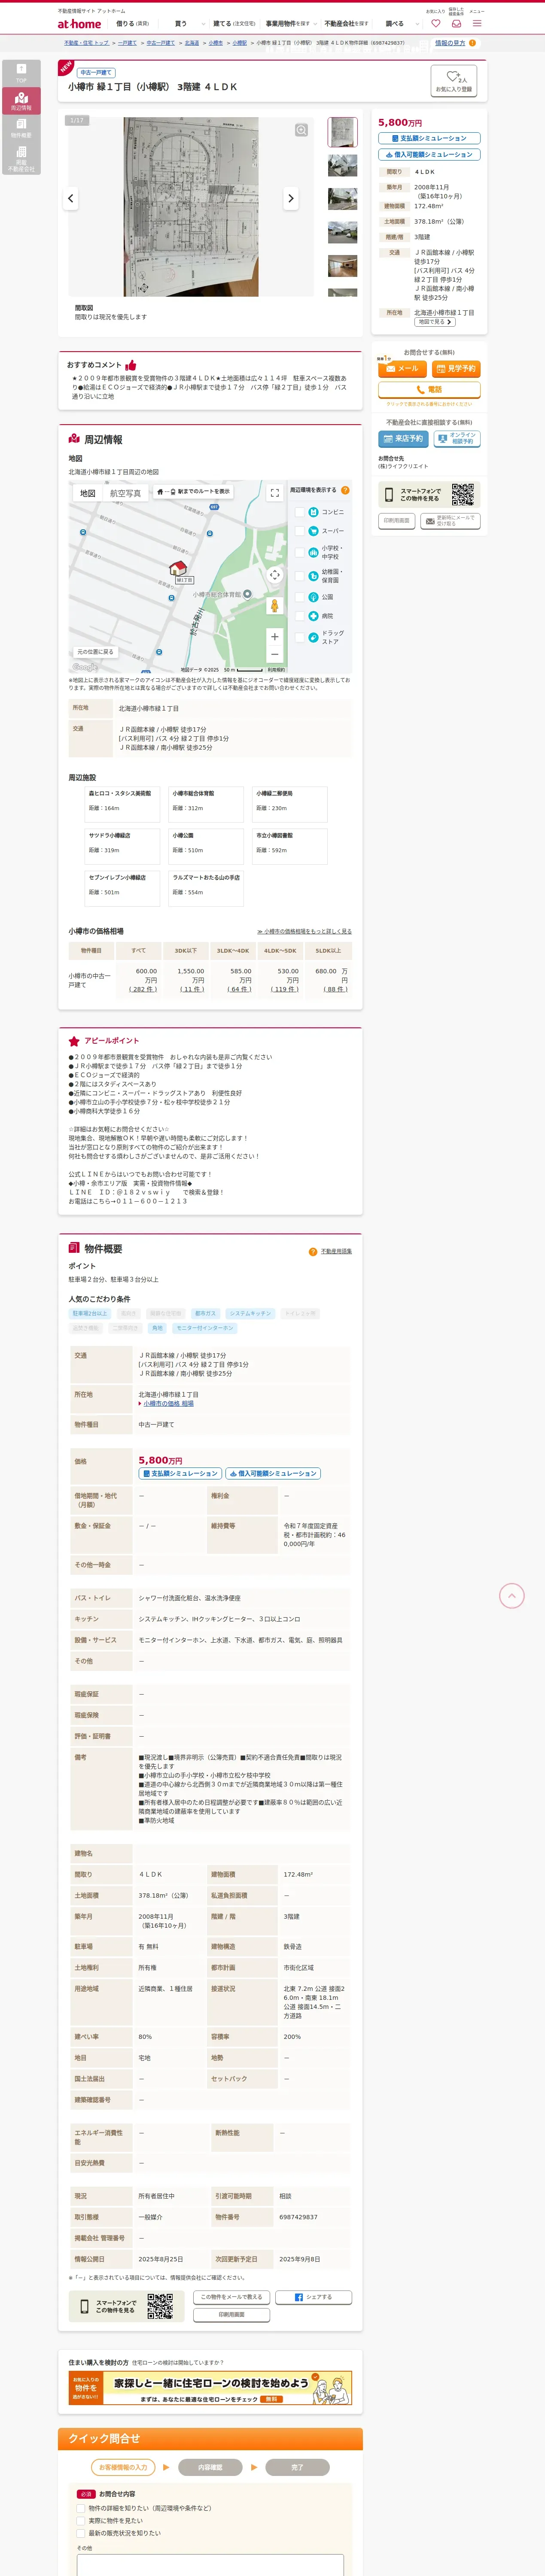Open 借入可能額シミュレーション near top price

[x=429, y=155]
